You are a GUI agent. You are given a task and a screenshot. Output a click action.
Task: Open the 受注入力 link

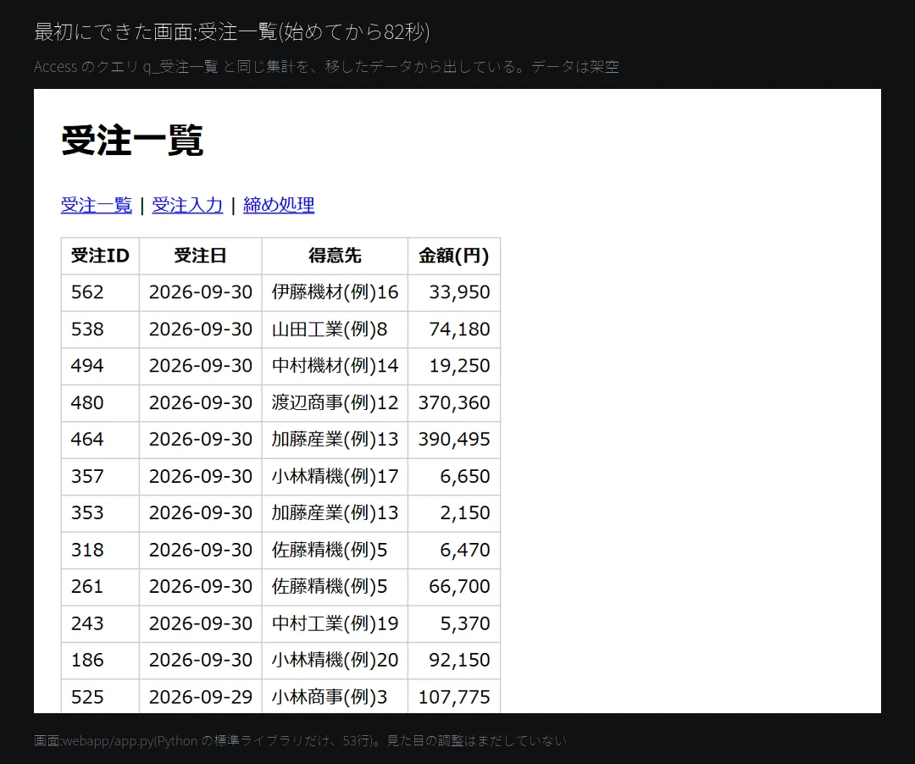[187, 205]
